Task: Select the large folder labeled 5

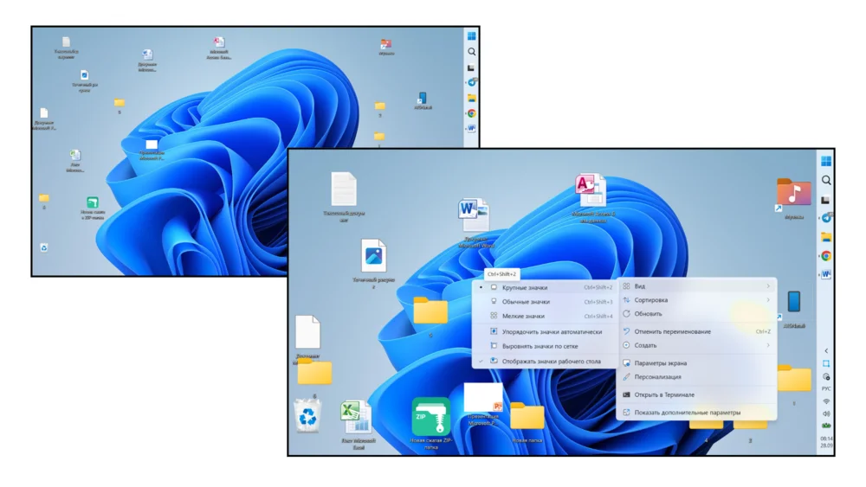Action: point(430,311)
